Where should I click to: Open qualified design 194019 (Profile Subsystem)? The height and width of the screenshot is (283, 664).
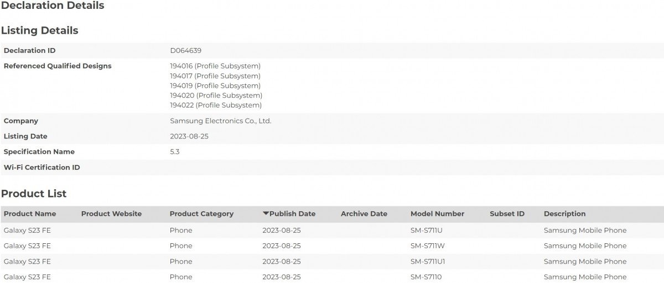215,86
